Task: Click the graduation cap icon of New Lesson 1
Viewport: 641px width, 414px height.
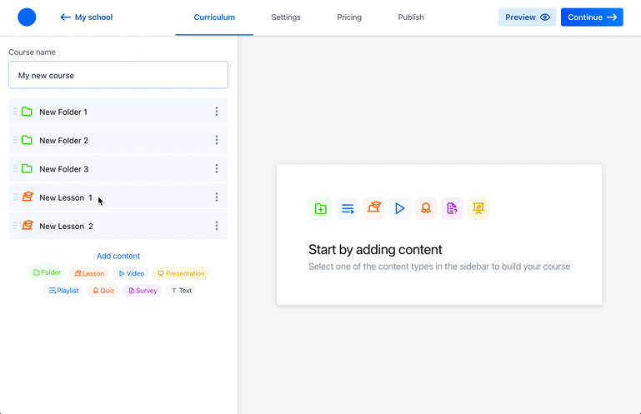Action: click(28, 197)
